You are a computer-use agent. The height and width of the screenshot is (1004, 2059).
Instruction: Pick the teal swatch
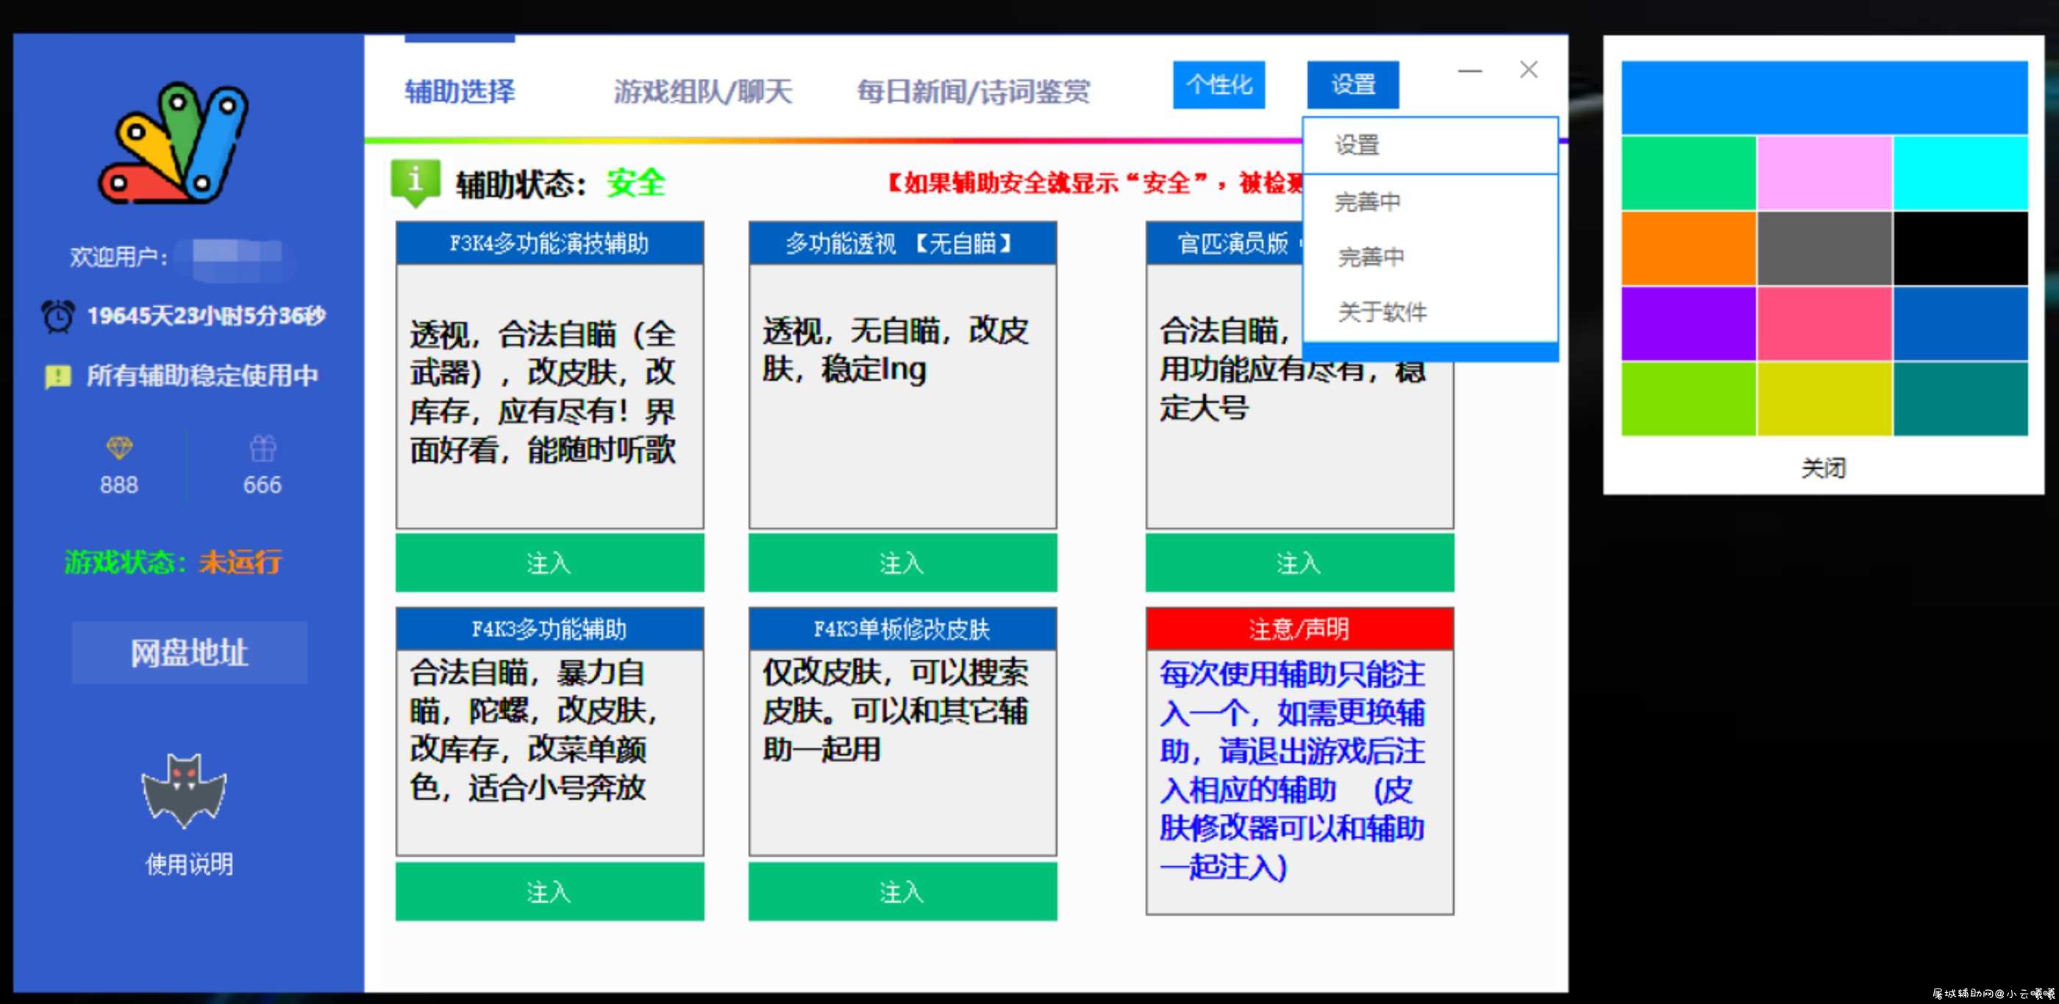tap(1960, 399)
